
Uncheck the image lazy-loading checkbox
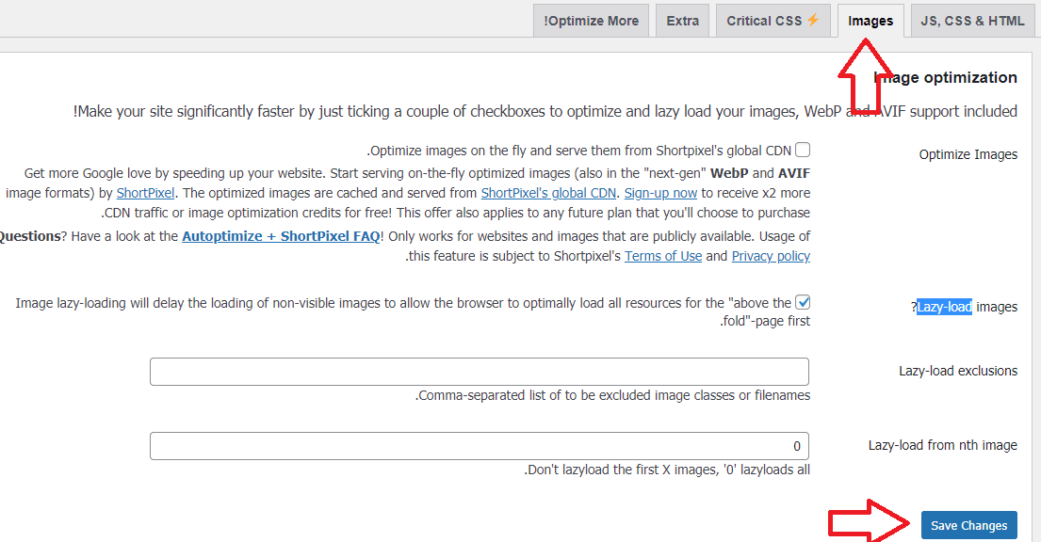pyautogui.click(x=803, y=302)
